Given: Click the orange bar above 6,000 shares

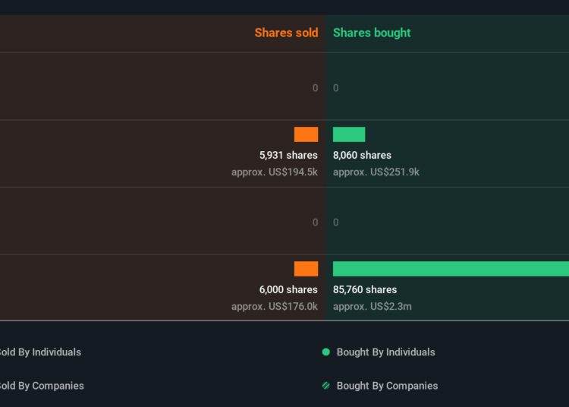Looking at the screenshot, I should coord(306,269).
